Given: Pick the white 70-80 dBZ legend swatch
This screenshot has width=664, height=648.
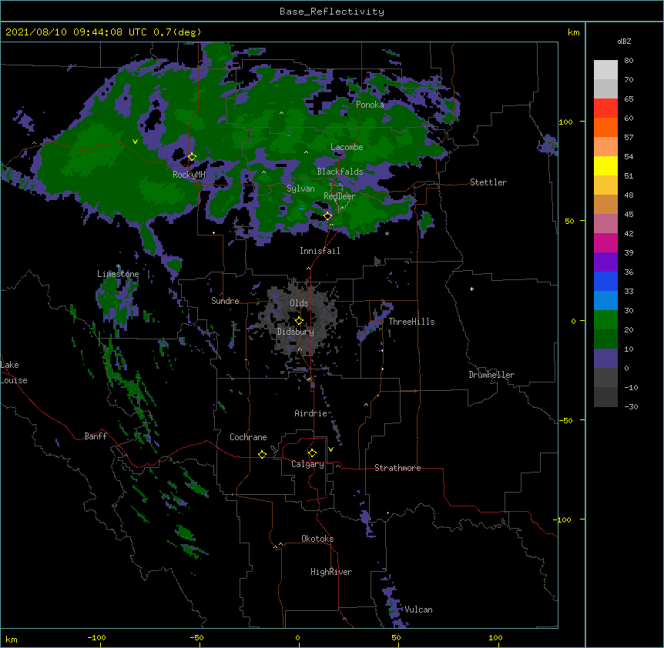Looking at the screenshot, I should (x=605, y=70).
